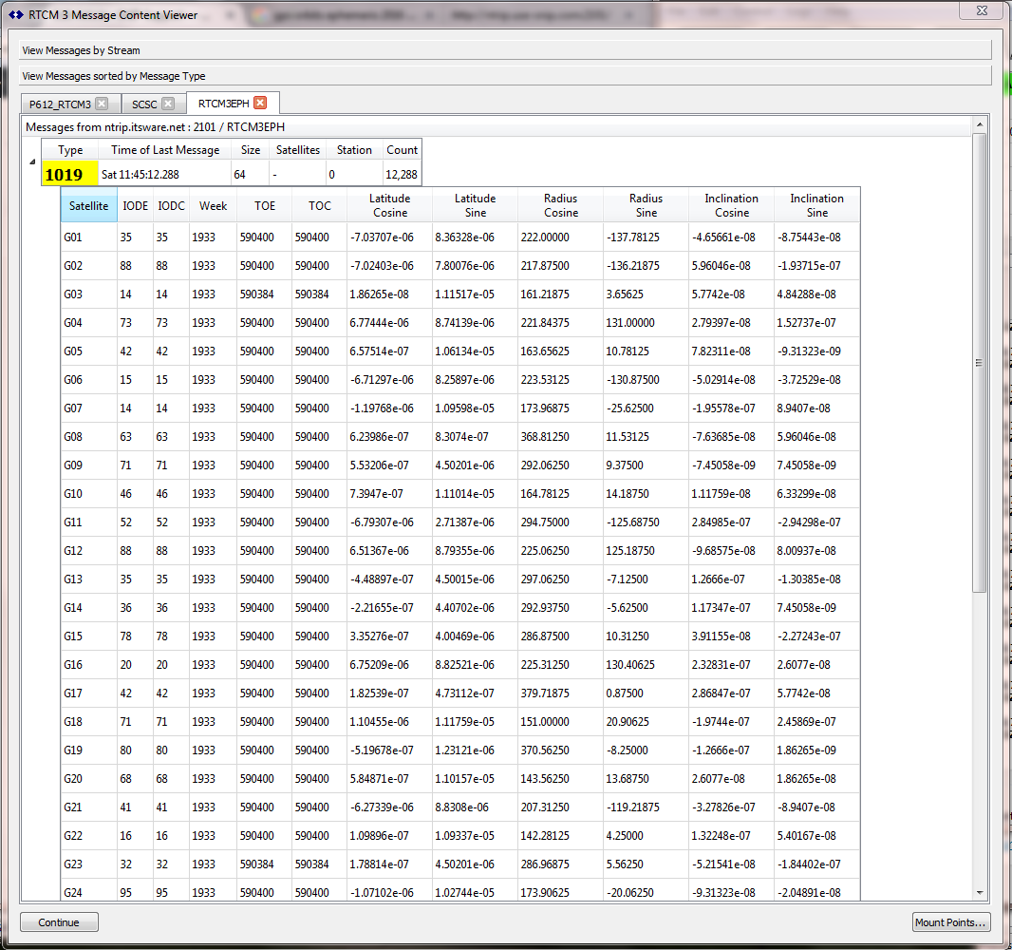Screen dimensions: 1012x950
Task: Select satellite G14 row
Action: 460,608
